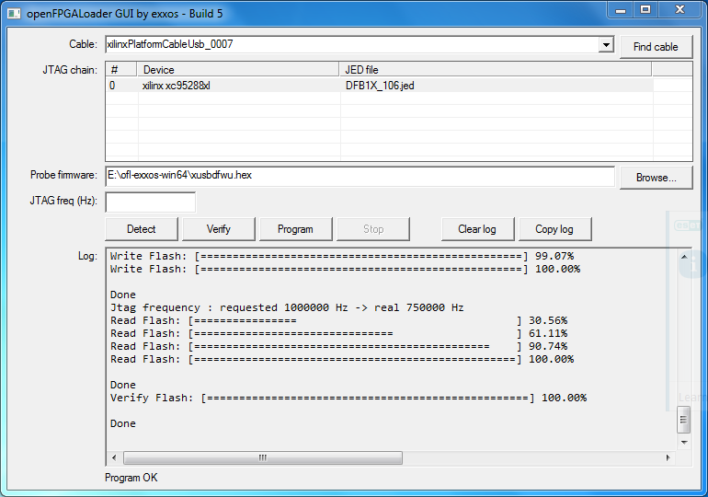Click the Read Flash 61.11% log line
708x497 pixels.
tap(338, 333)
